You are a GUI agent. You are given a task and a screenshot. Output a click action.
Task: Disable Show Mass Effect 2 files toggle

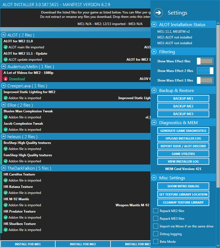[x=205, y=71]
